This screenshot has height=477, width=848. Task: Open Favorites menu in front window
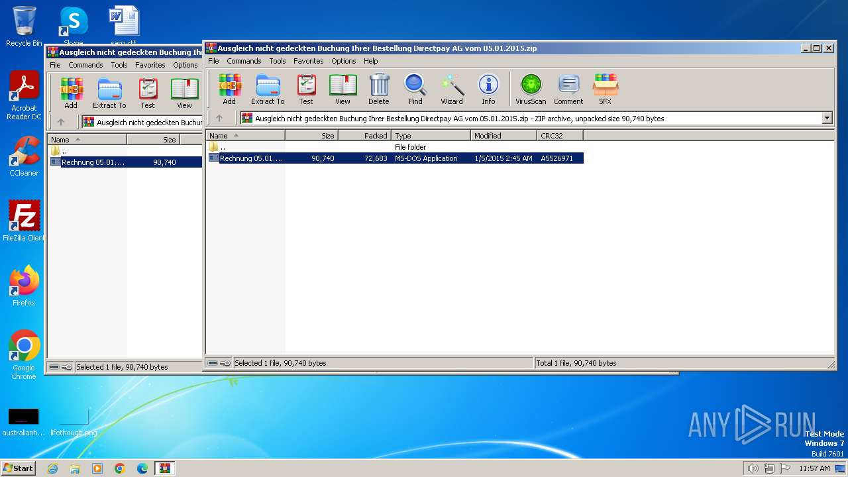309,61
